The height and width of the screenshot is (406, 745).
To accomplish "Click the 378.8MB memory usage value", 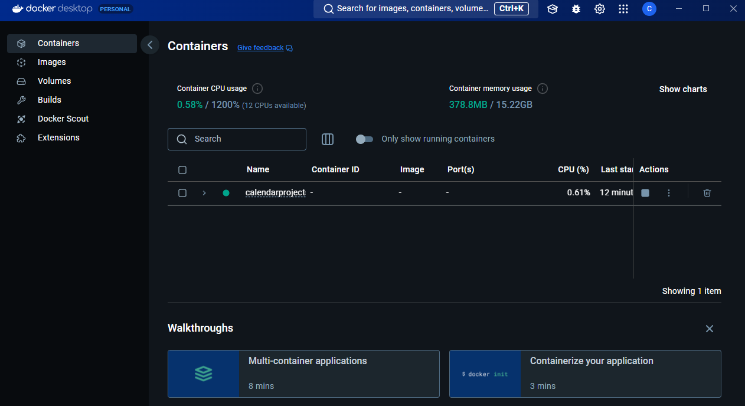I will point(468,105).
